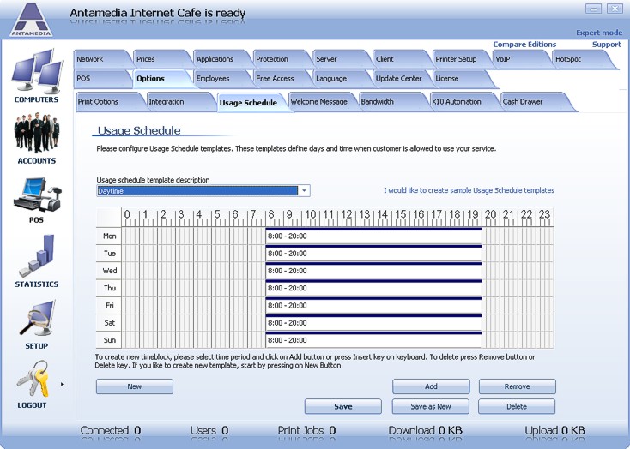This screenshot has height=449, width=630.
Task: Open the Computers section icon
Action: [x=37, y=70]
